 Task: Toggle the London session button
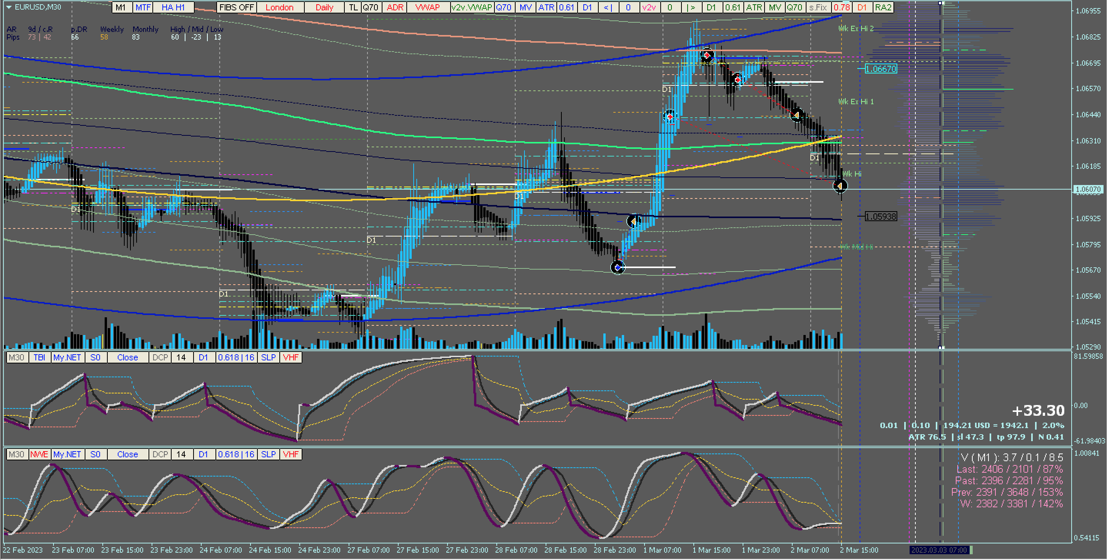(x=279, y=7)
